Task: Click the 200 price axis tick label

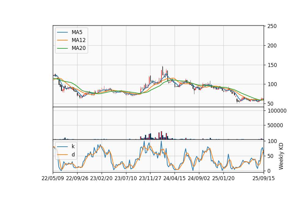Action: click(272, 46)
